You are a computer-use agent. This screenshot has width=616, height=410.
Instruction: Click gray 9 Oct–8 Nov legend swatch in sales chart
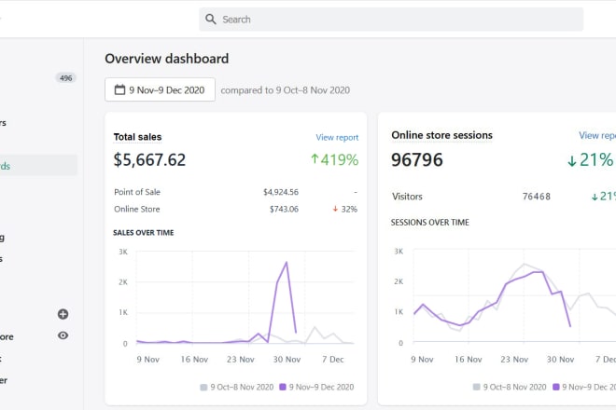(x=203, y=388)
